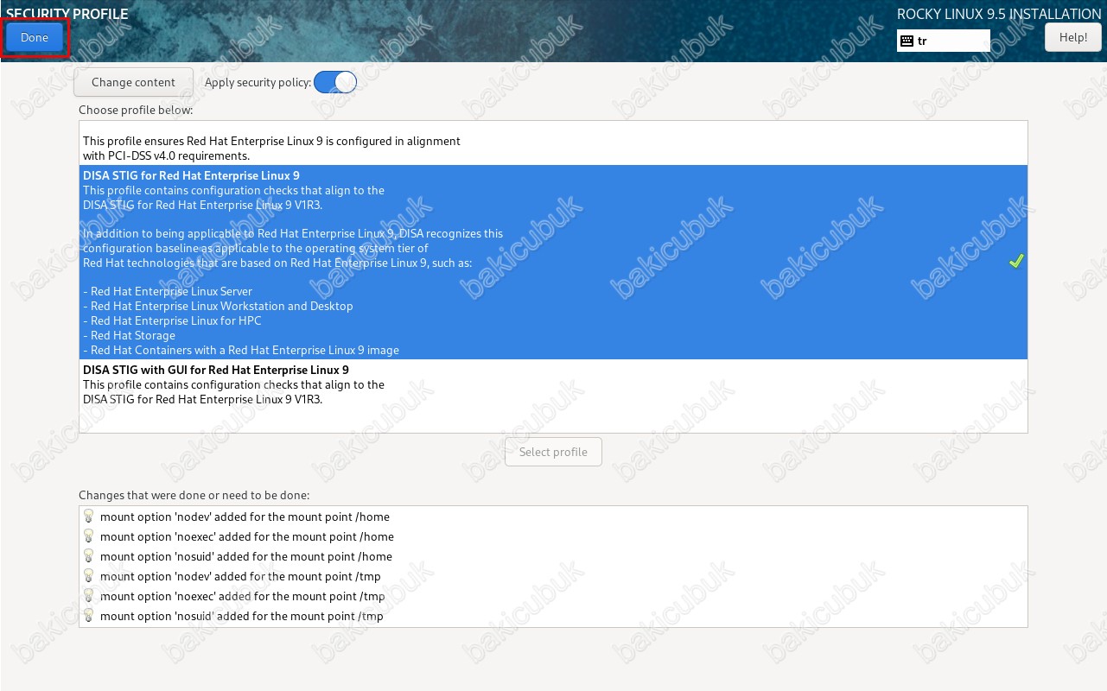The width and height of the screenshot is (1107, 691).
Task: Select row "mount option 'nosuid' added for the mount point /tmp"
Action: coord(553,616)
